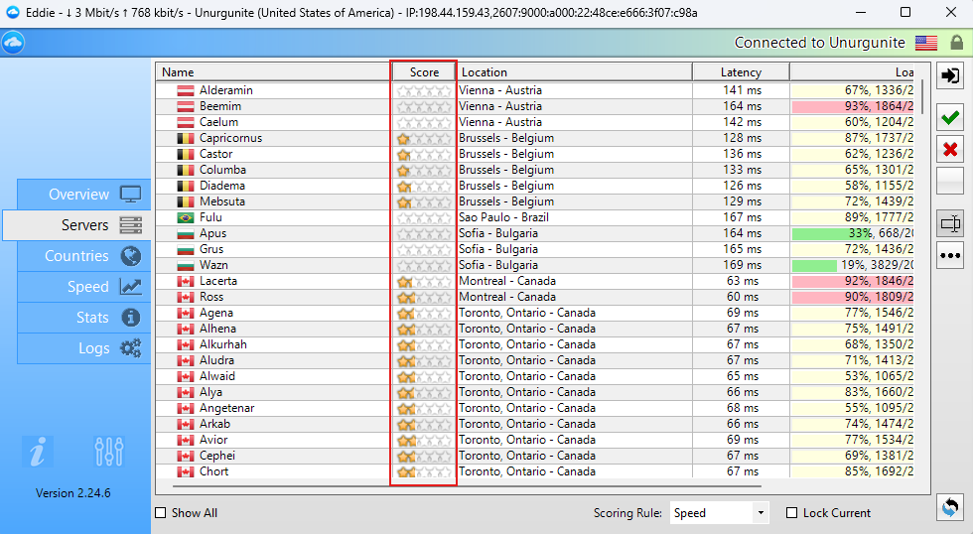Click the rename server icon button
This screenshot has width=973, height=534.
(950, 224)
